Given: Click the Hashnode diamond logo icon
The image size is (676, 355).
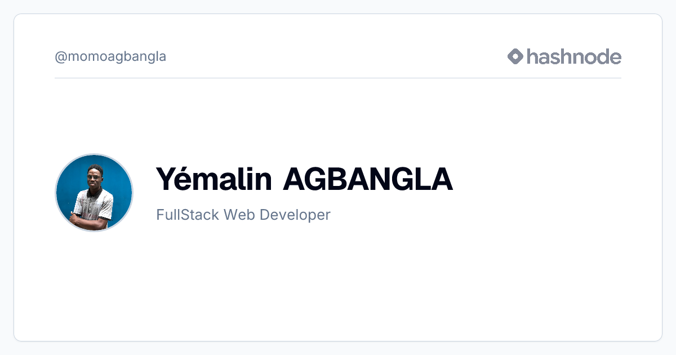Looking at the screenshot, I should (x=515, y=56).
